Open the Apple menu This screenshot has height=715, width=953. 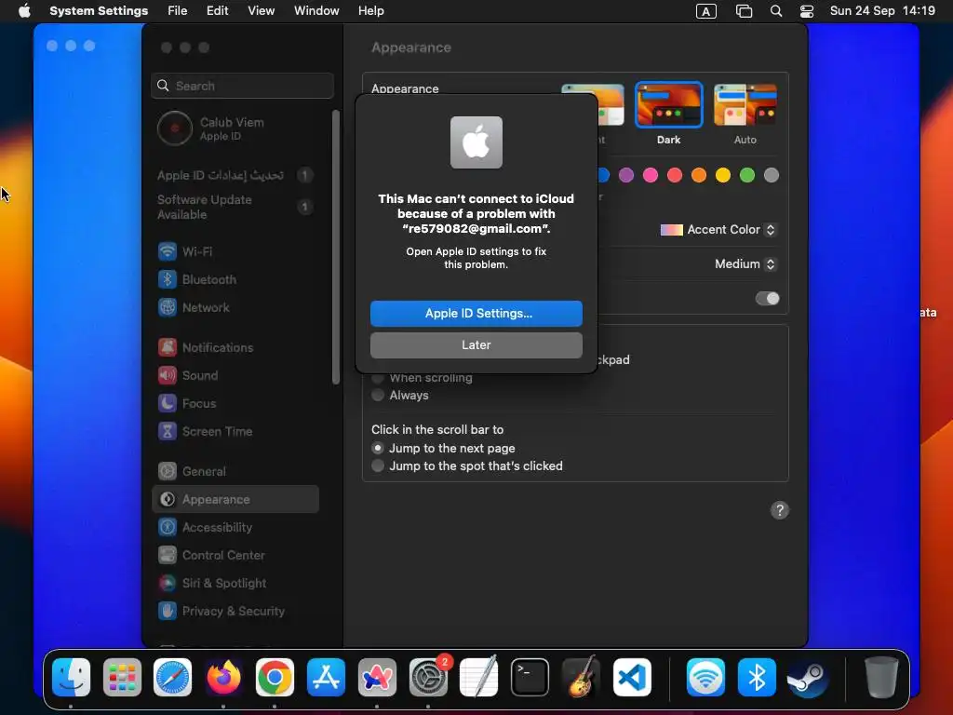tap(24, 11)
